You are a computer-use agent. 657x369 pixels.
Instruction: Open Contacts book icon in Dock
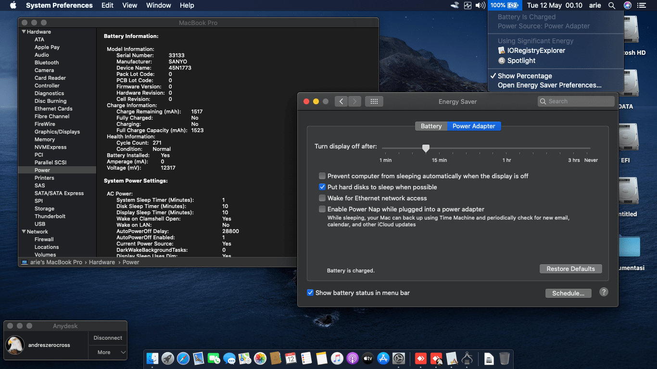[x=276, y=358]
